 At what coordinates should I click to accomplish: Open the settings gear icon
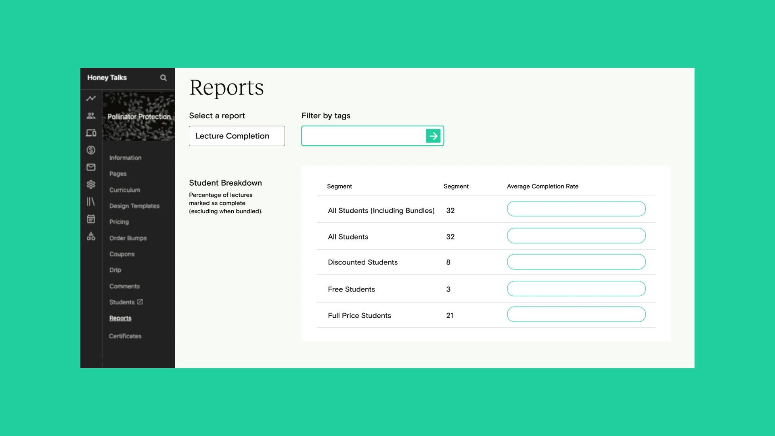(91, 184)
